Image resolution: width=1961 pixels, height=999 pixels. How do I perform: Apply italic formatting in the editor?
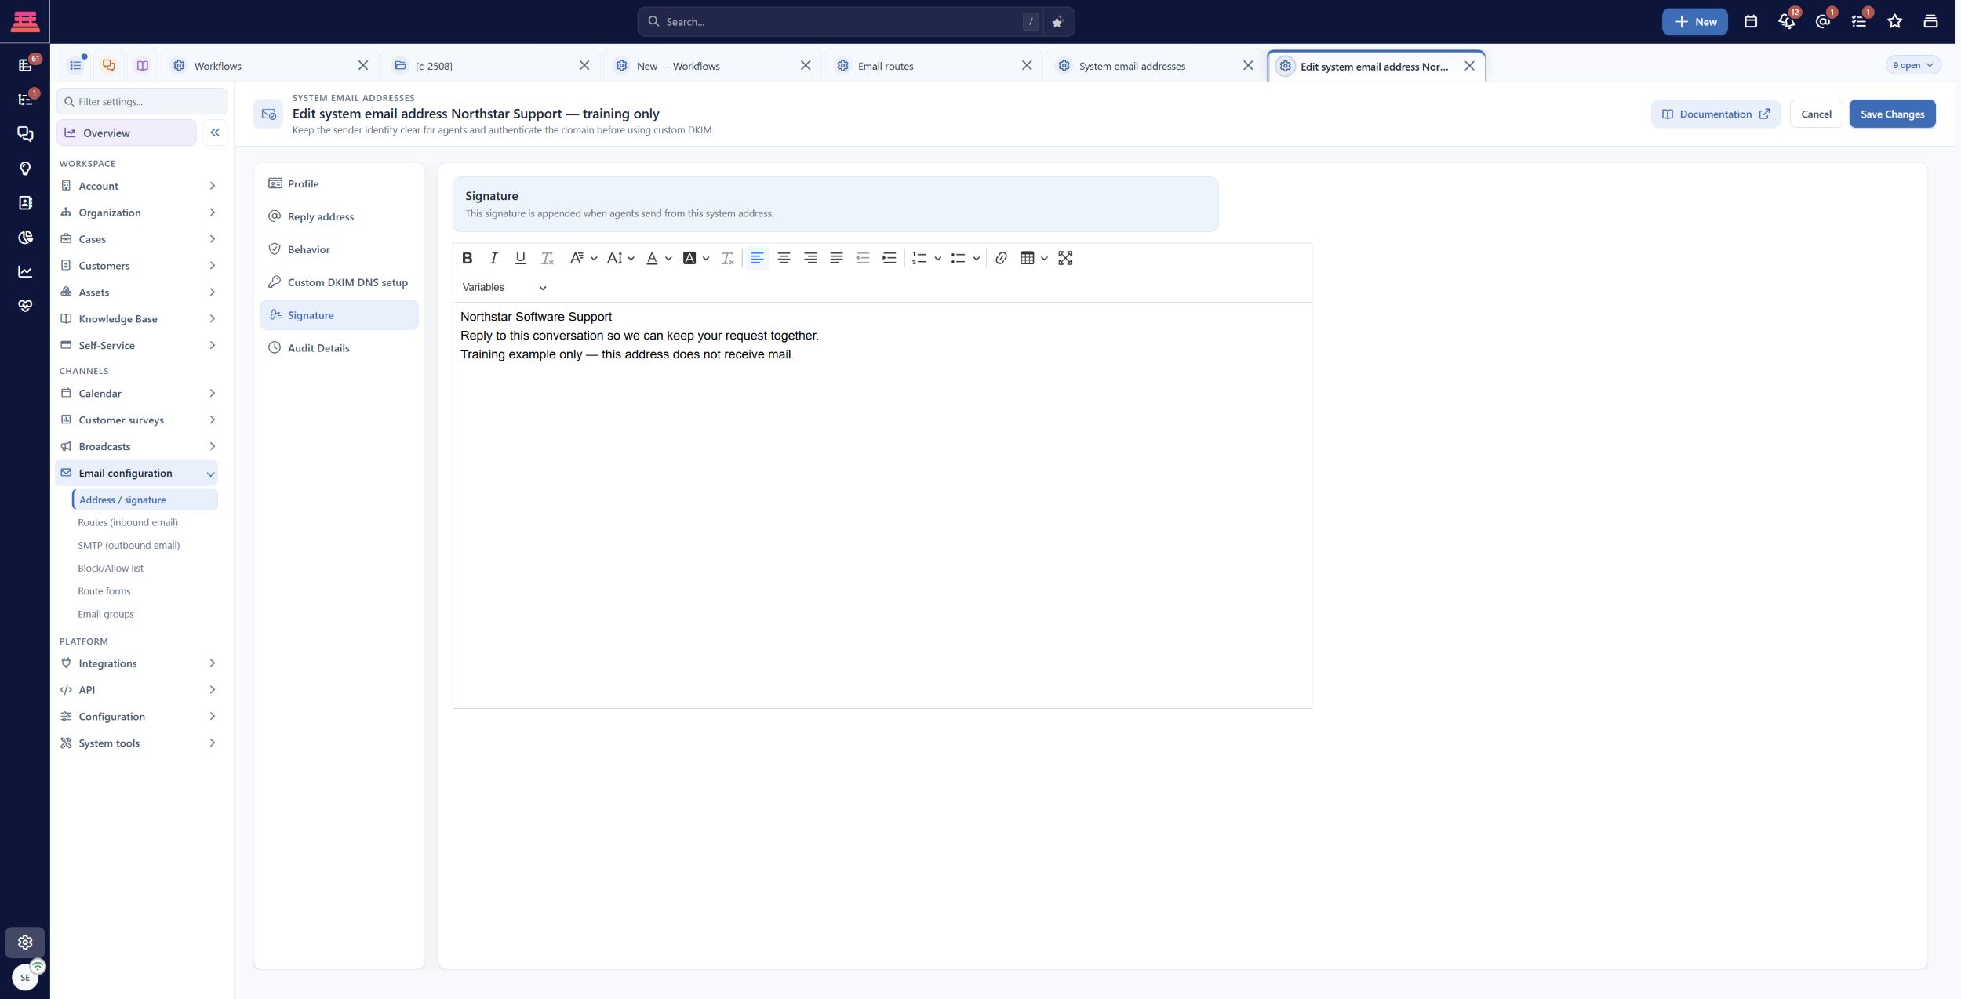493,258
